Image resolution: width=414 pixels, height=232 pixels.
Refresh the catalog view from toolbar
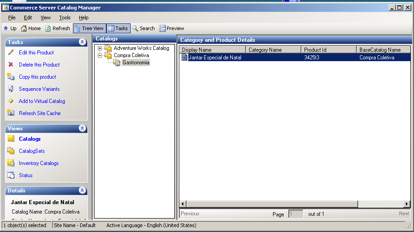pos(58,28)
